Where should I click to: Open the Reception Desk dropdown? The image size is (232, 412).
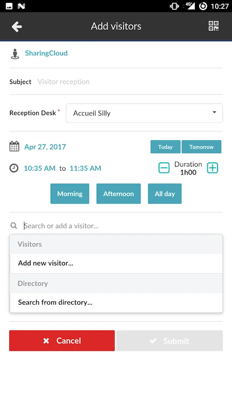tap(144, 113)
